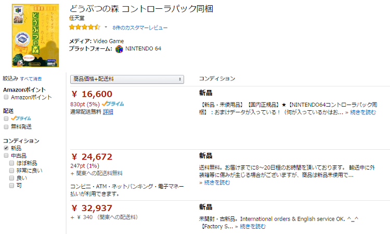390x234 pixels.
Task: Tick the Prime shipping checkbox
Action: click(6, 119)
